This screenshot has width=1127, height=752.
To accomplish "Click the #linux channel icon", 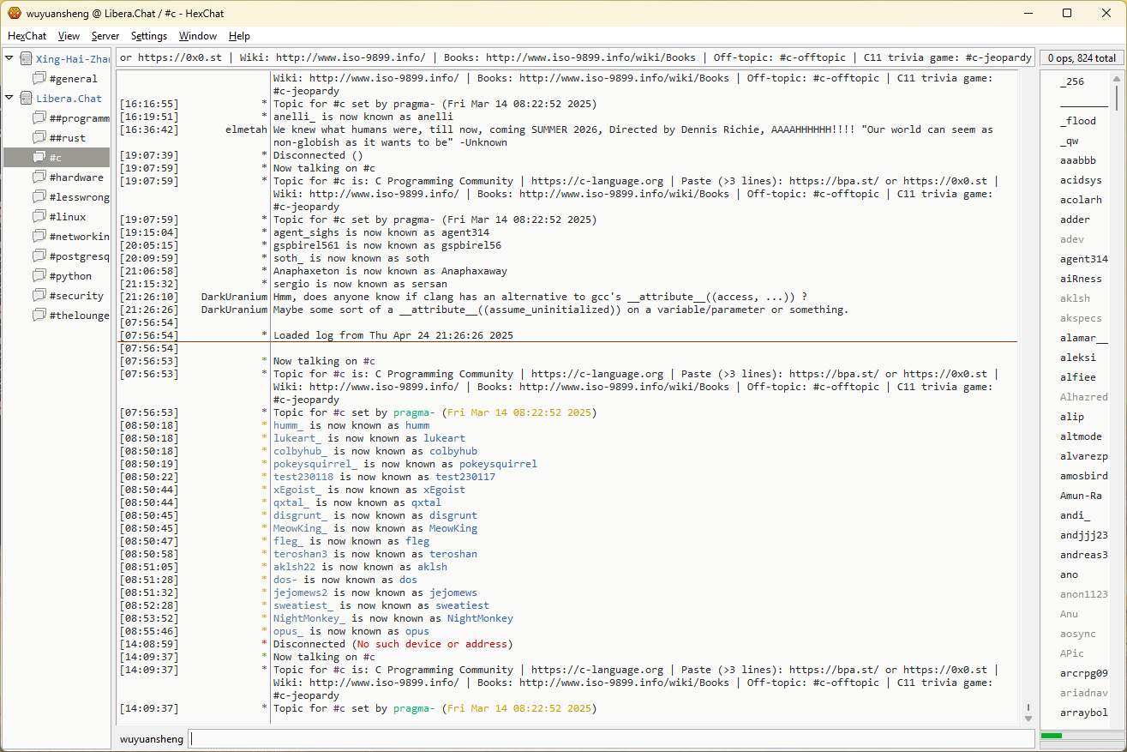I will coord(39,217).
